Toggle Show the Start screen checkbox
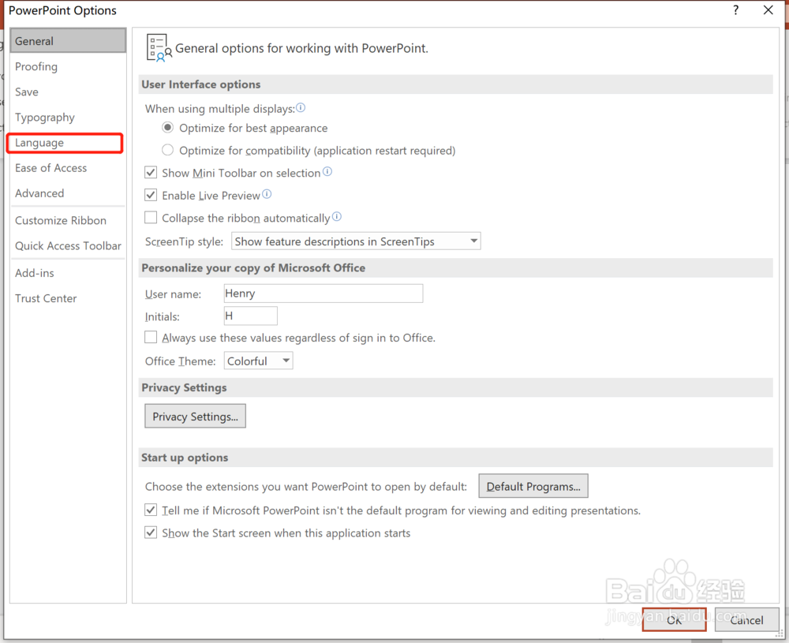 coord(151,533)
